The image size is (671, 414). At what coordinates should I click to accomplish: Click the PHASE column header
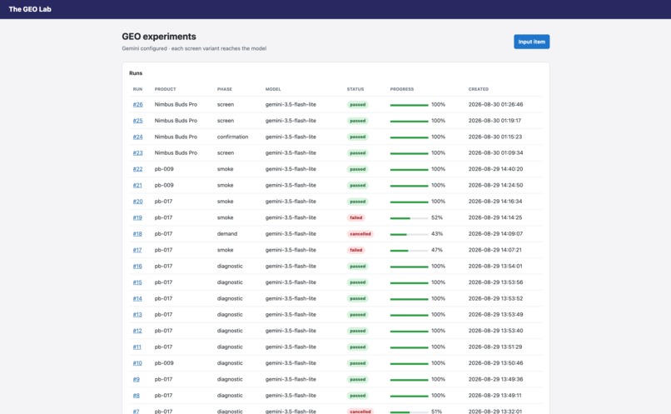(224, 89)
